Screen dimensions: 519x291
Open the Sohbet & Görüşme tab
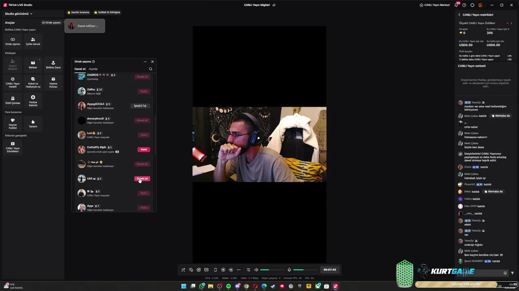(107, 12)
